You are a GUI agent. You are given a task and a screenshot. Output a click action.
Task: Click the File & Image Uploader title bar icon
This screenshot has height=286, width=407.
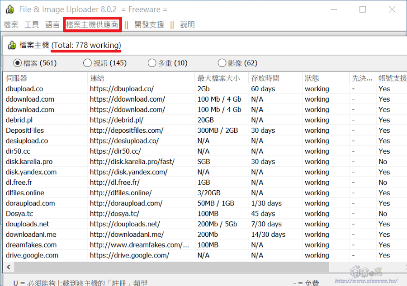pyautogui.click(x=9, y=9)
